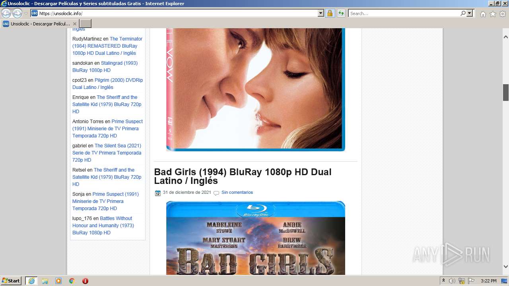Open a new blank tab

pos(85,24)
